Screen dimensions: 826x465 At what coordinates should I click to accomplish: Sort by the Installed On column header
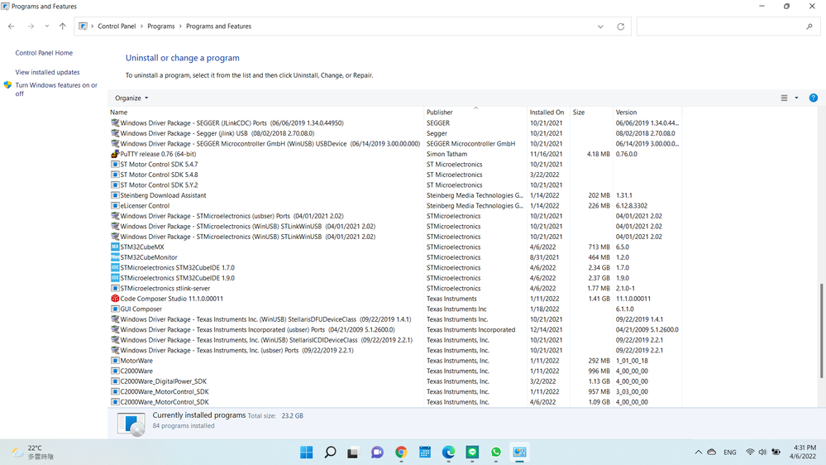(x=548, y=112)
